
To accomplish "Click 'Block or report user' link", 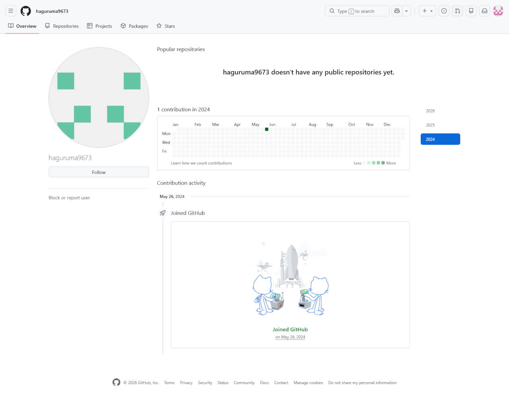I will pyautogui.click(x=69, y=198).
